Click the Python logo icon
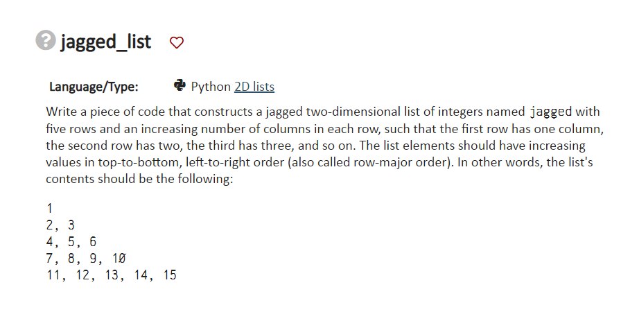The height and width of the screenshot is (330, 621). (180, 85)
